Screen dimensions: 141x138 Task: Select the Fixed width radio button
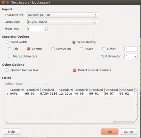pyautogui.click(x=7, y=42)
